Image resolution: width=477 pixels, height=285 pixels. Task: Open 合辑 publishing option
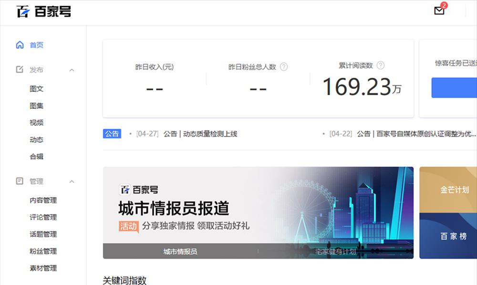[37, 156]
